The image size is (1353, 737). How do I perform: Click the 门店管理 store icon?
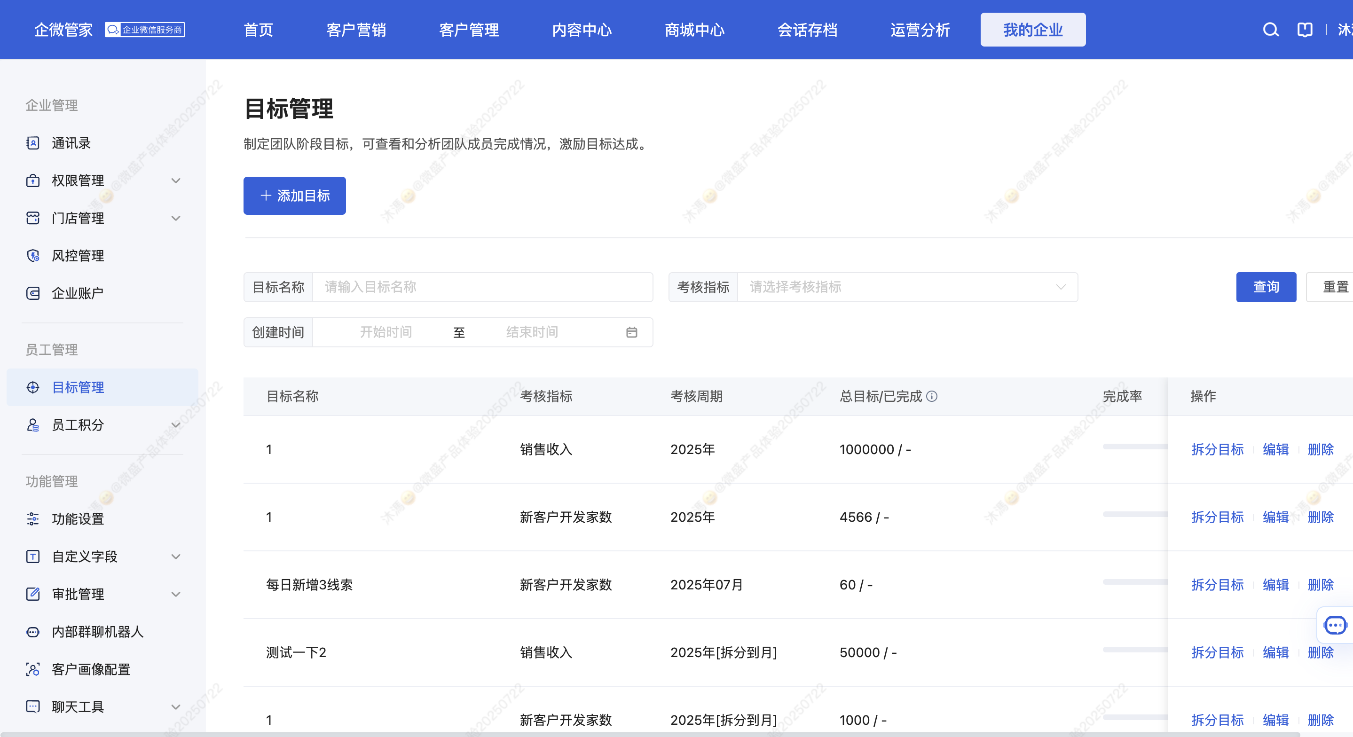click(32, 218)
